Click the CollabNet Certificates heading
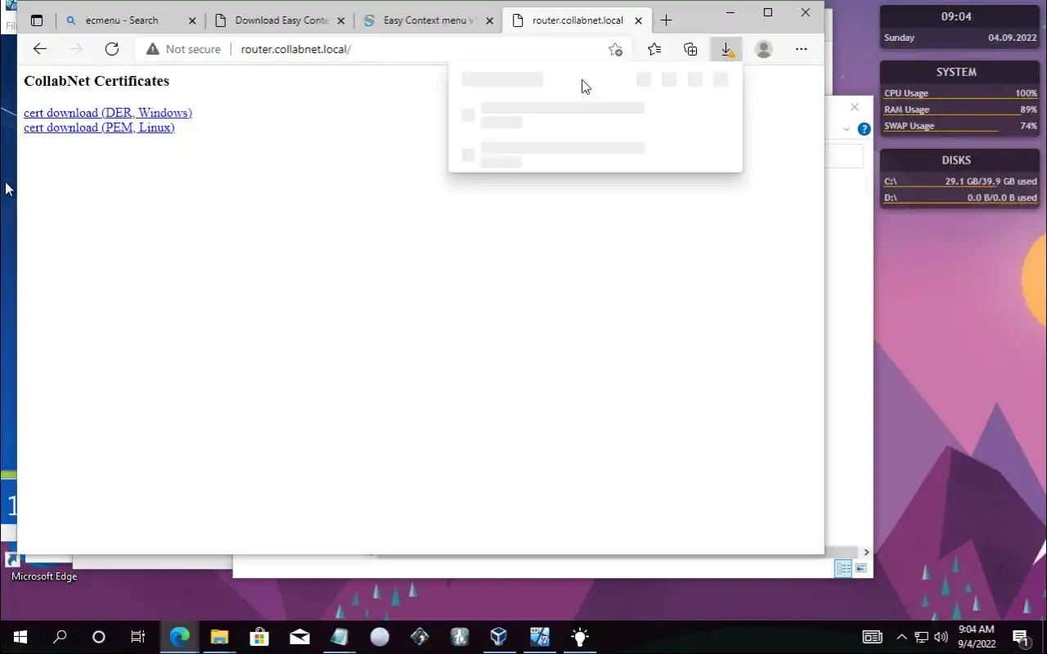 [x=97, y=81]
